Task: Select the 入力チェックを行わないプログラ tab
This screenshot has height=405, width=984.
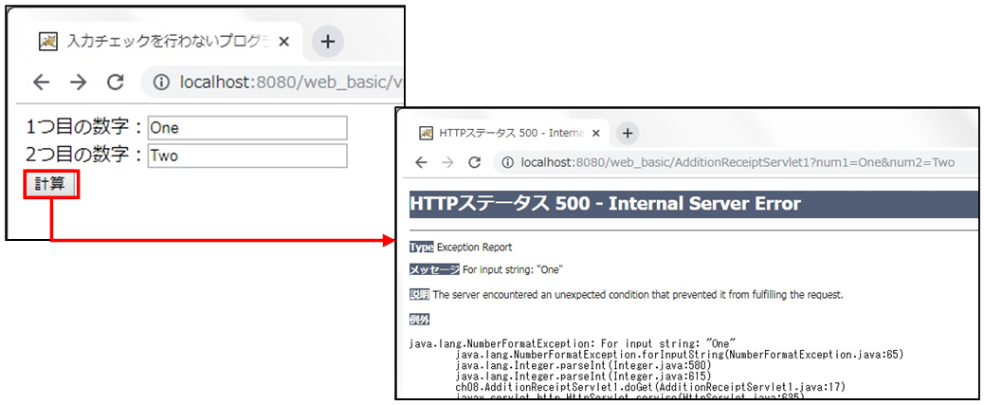Action: coord(161,42)
